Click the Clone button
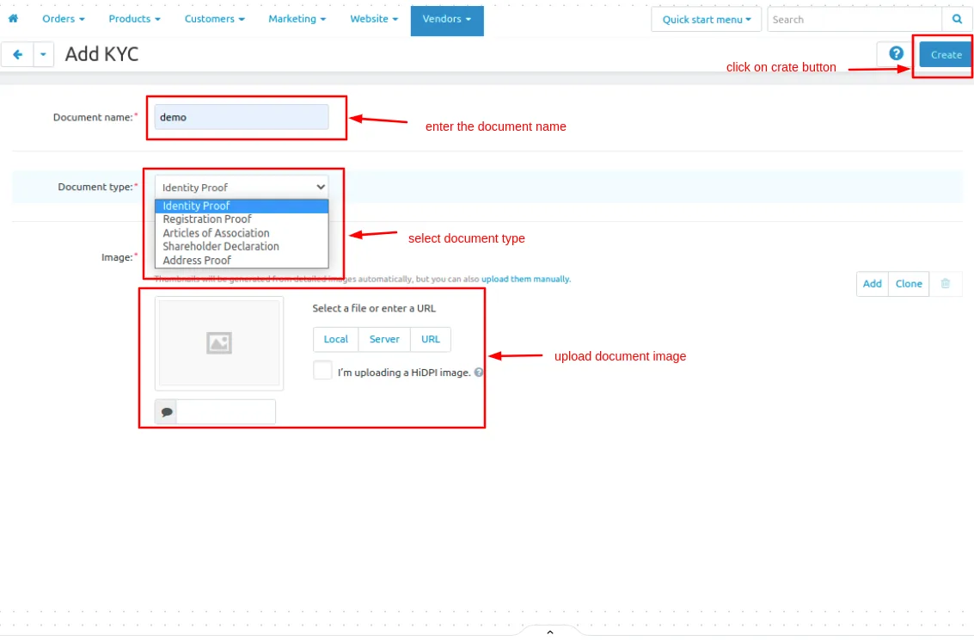 (x=908, y=284)
